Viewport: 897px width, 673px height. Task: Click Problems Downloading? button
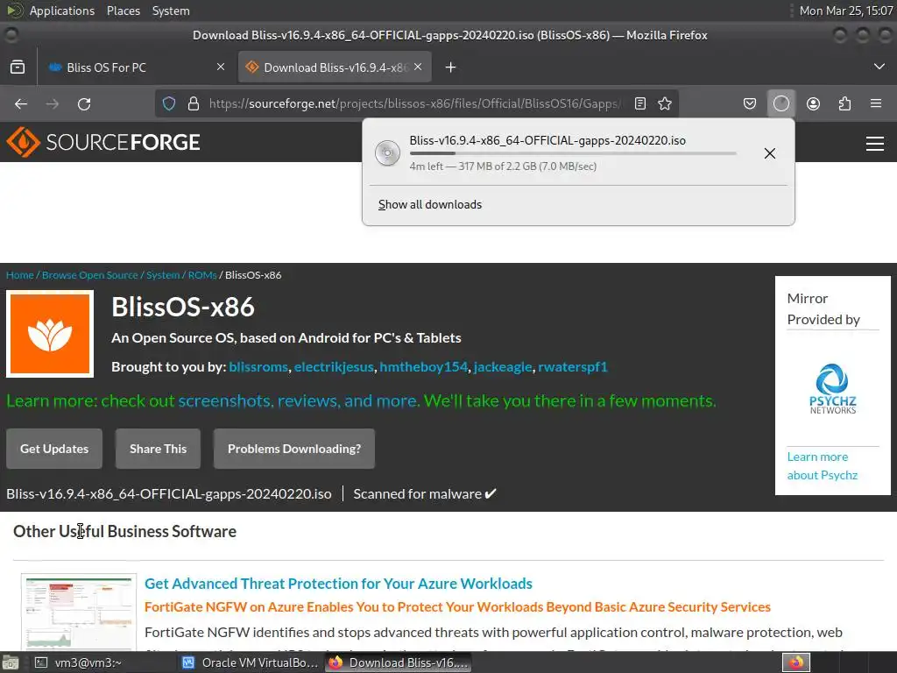pyautogui.click(x=294, y=449)
